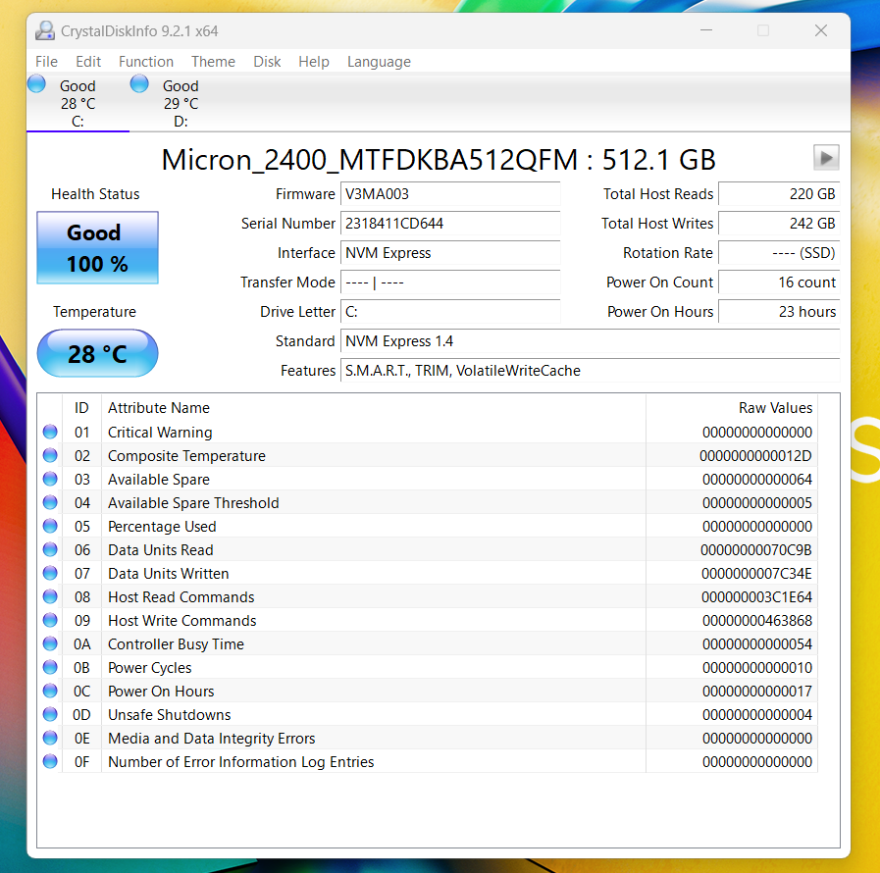Select the Composite Temperature attribute name
This screenshot has height=873, width=880.
186,455
